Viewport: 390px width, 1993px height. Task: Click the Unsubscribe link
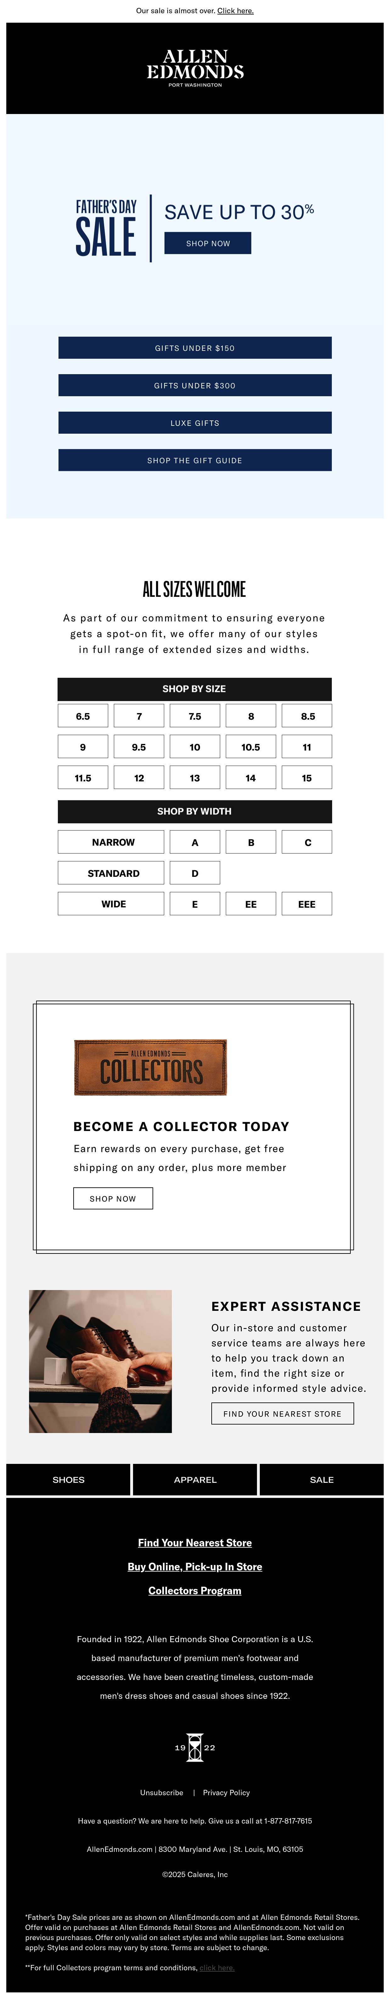coord(161,1793)
